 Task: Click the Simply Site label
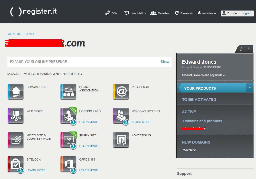pyautogui.click(x=88, y=135)
